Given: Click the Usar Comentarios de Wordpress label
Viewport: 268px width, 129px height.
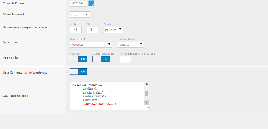Looking at the screenshot, I should (x=25, y=73).
